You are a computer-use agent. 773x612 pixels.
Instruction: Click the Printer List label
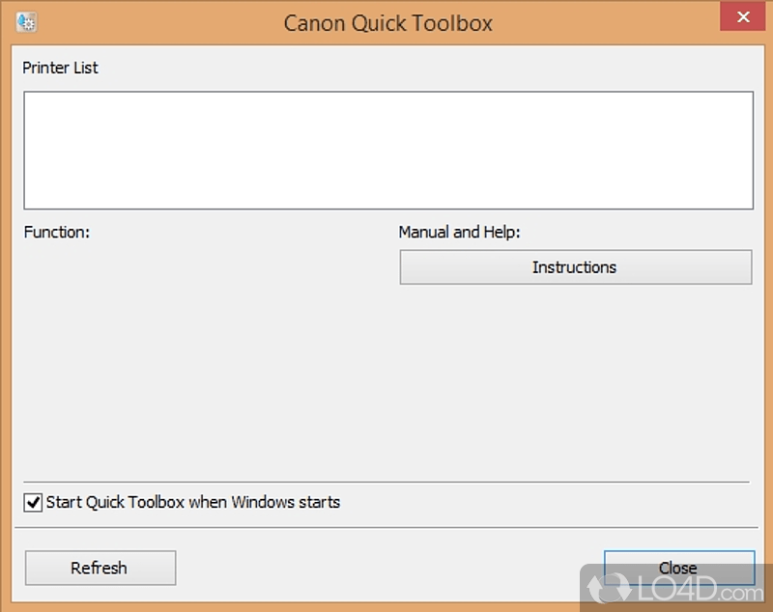pyautogui.click(x=60, y=68)
